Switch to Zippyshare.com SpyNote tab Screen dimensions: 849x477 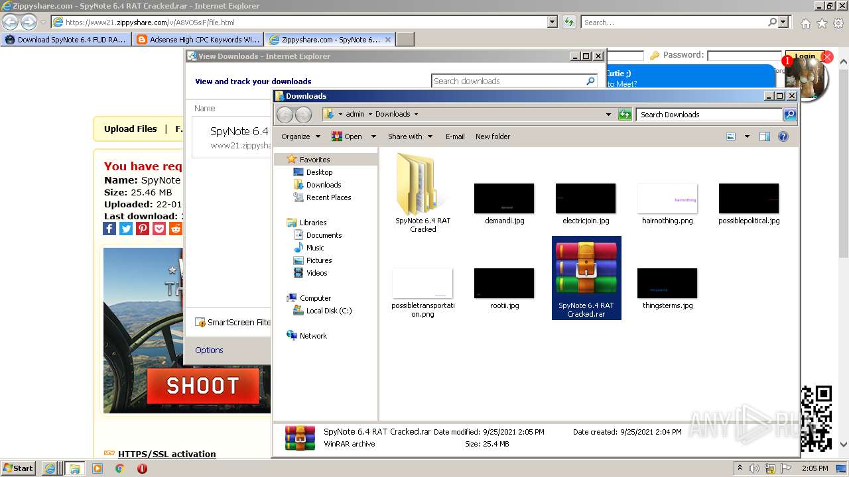(x=330, y=40)
